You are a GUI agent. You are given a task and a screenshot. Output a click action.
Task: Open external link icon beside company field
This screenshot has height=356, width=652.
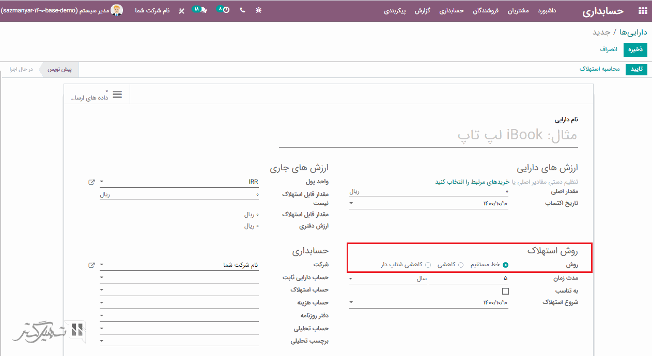(91, 265)
